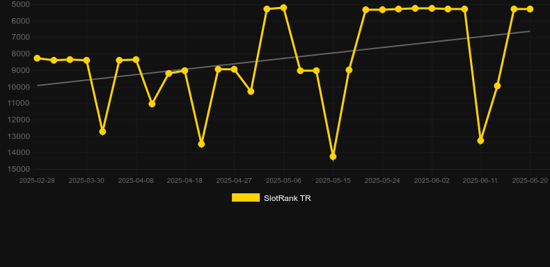This screenshot has height=267, width=550.
Task: Click the data point at 2025-04-08 near 8300
Action: pos(136,60)
